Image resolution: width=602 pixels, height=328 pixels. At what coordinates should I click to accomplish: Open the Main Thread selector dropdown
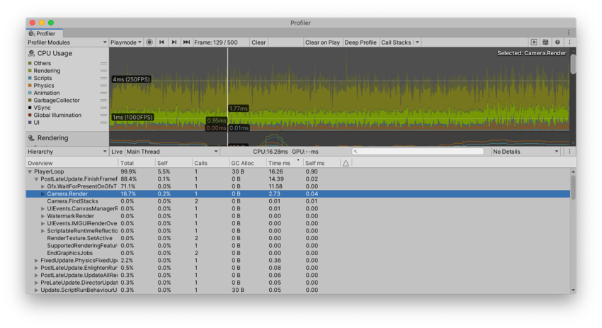[x=172, y=152]
